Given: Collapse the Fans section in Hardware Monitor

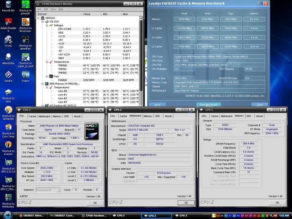Looking at the screenshot, I should pos(47,76).
